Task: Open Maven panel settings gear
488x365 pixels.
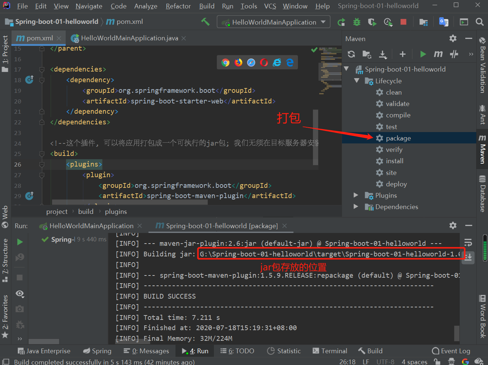Action: (453, 39)
